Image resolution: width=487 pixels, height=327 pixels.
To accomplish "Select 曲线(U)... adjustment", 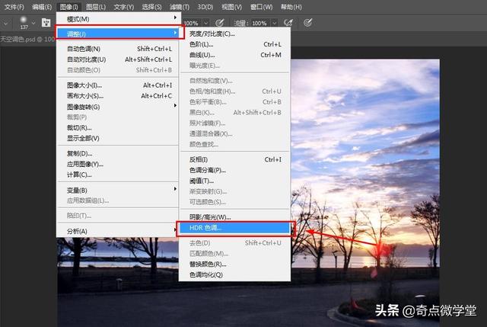I will [x=235, y=55].
